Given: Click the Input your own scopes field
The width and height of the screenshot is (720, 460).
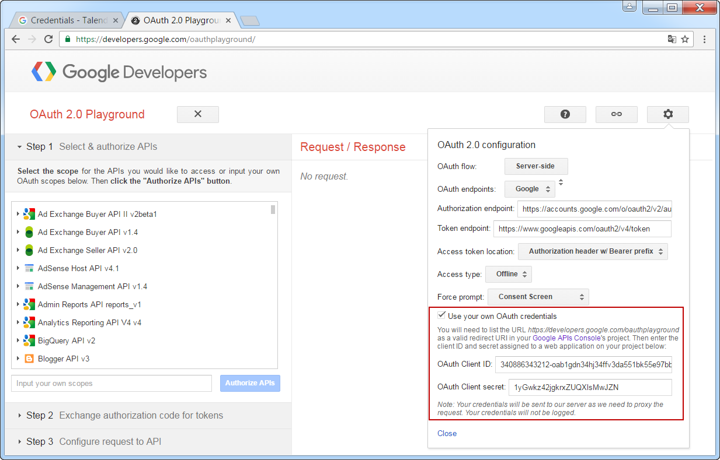Looking at the screenshot, I should tap(111, 383).
